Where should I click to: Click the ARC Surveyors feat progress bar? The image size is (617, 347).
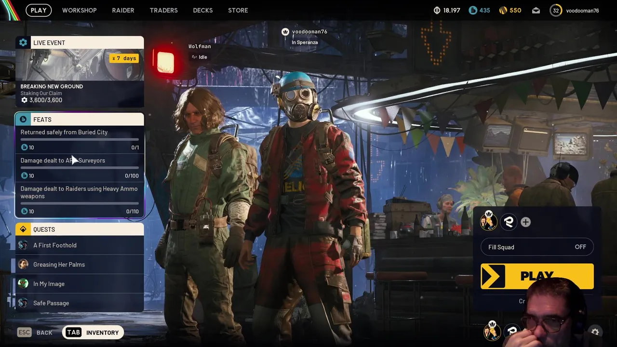(x=80, y=168)
